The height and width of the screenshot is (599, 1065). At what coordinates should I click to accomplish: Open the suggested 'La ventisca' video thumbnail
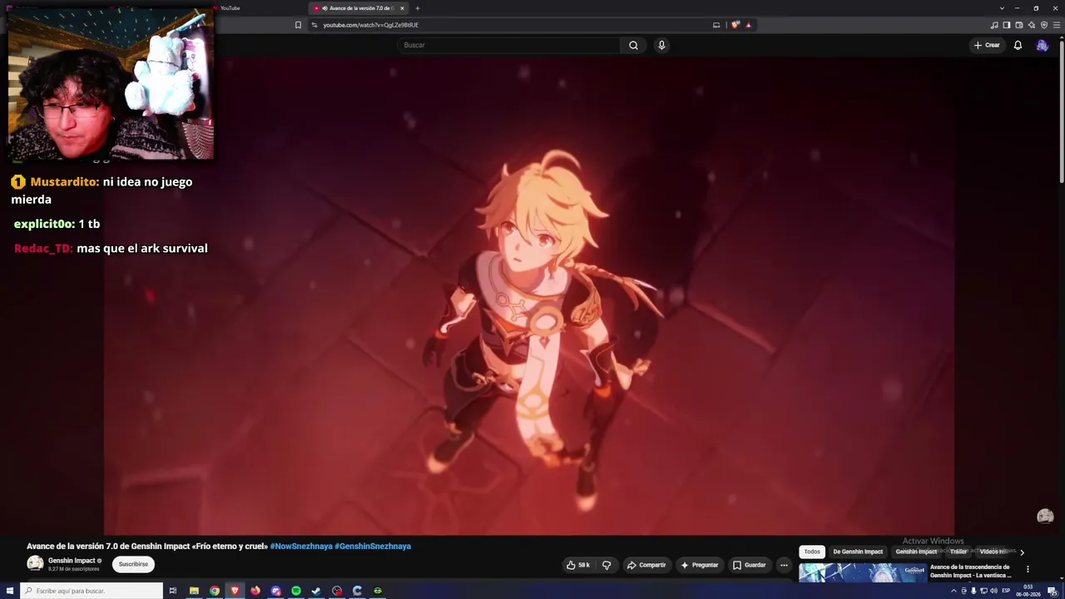click(x=863, y=573)
